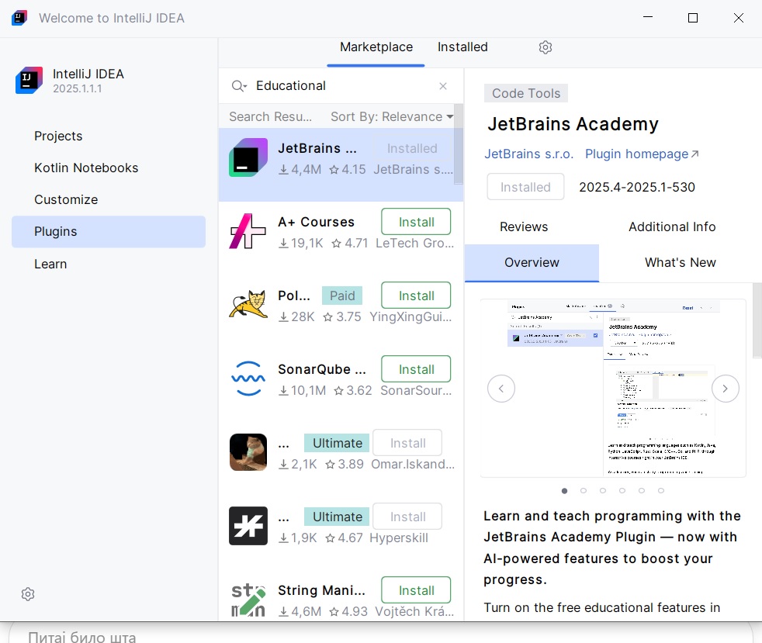The image size is (762, 643).
Task: Select the fourth carousel page dot
Action: pos(622,490)
